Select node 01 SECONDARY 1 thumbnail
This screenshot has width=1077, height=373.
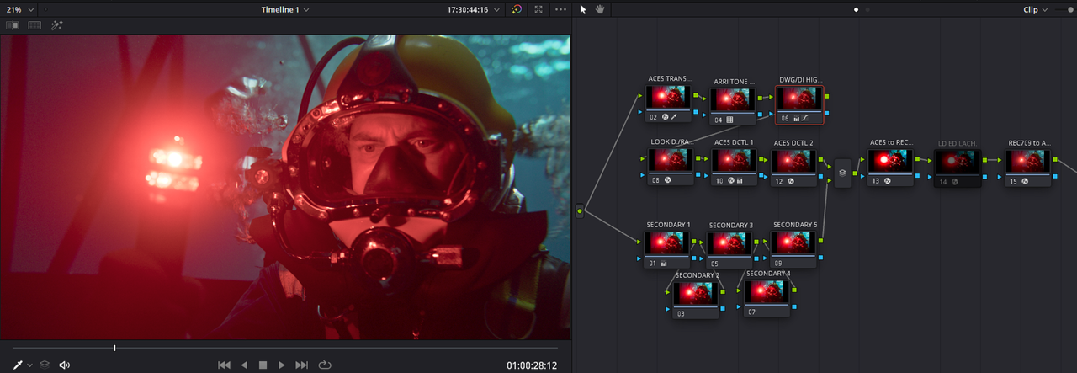666,242
